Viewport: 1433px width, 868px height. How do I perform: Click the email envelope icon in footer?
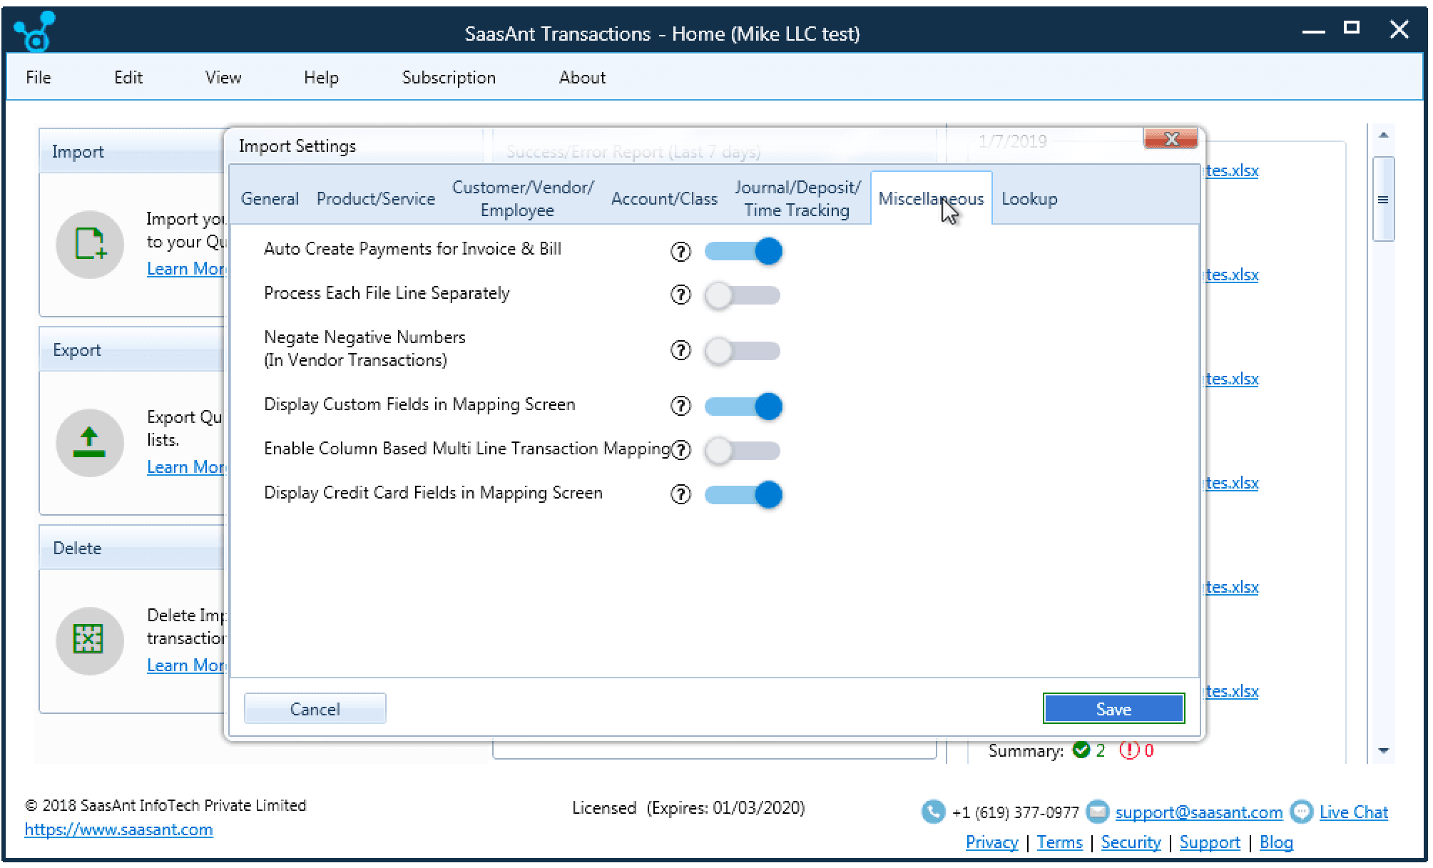[1098, 812]
